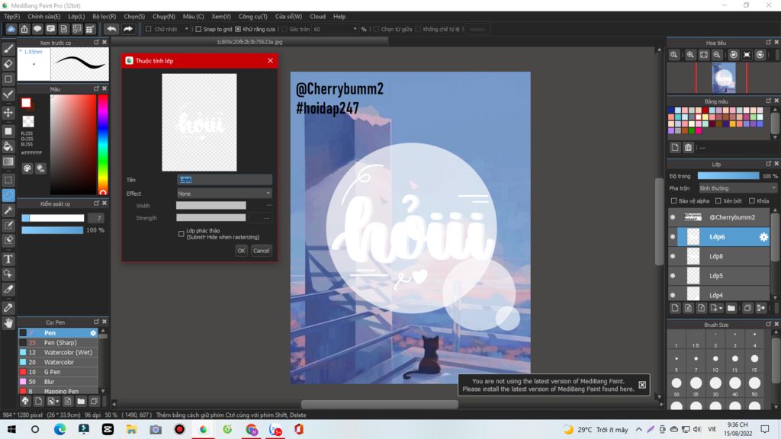Add new color to Bảng màu palette
The height and width of the screenshot is (439, 781).
[675, 147]
